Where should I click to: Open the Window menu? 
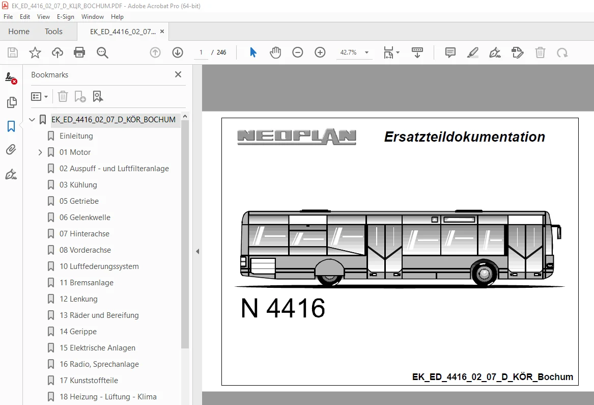93,17
